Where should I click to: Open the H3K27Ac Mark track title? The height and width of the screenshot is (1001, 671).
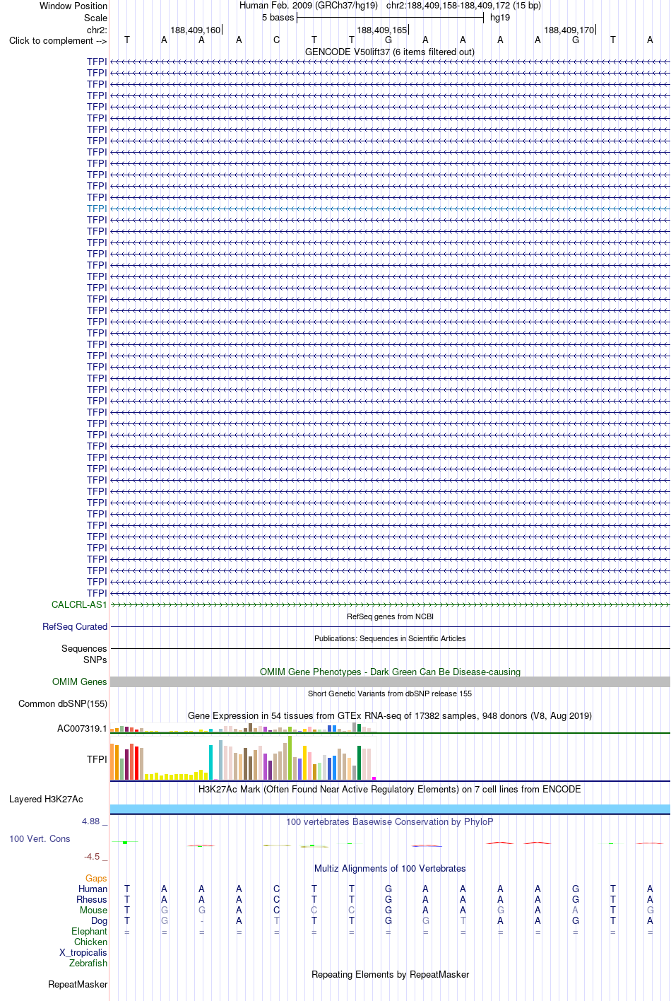[390, 789]
